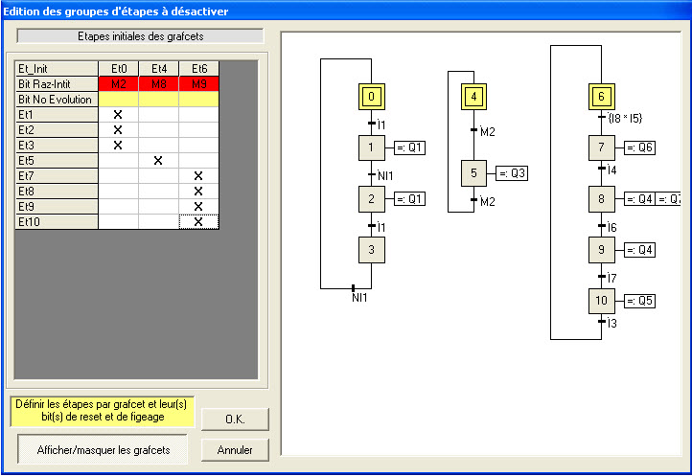Click the Et10 row header
The height and width of the screenshot is (476, 692).
pos(57,222)
